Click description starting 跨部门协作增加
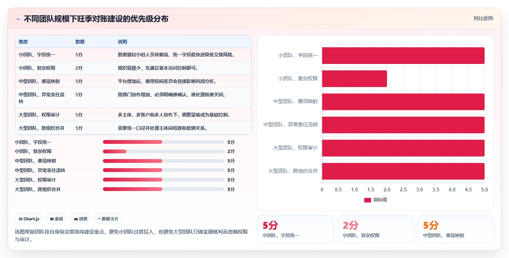The image size is (509, 258). point(172,95)
